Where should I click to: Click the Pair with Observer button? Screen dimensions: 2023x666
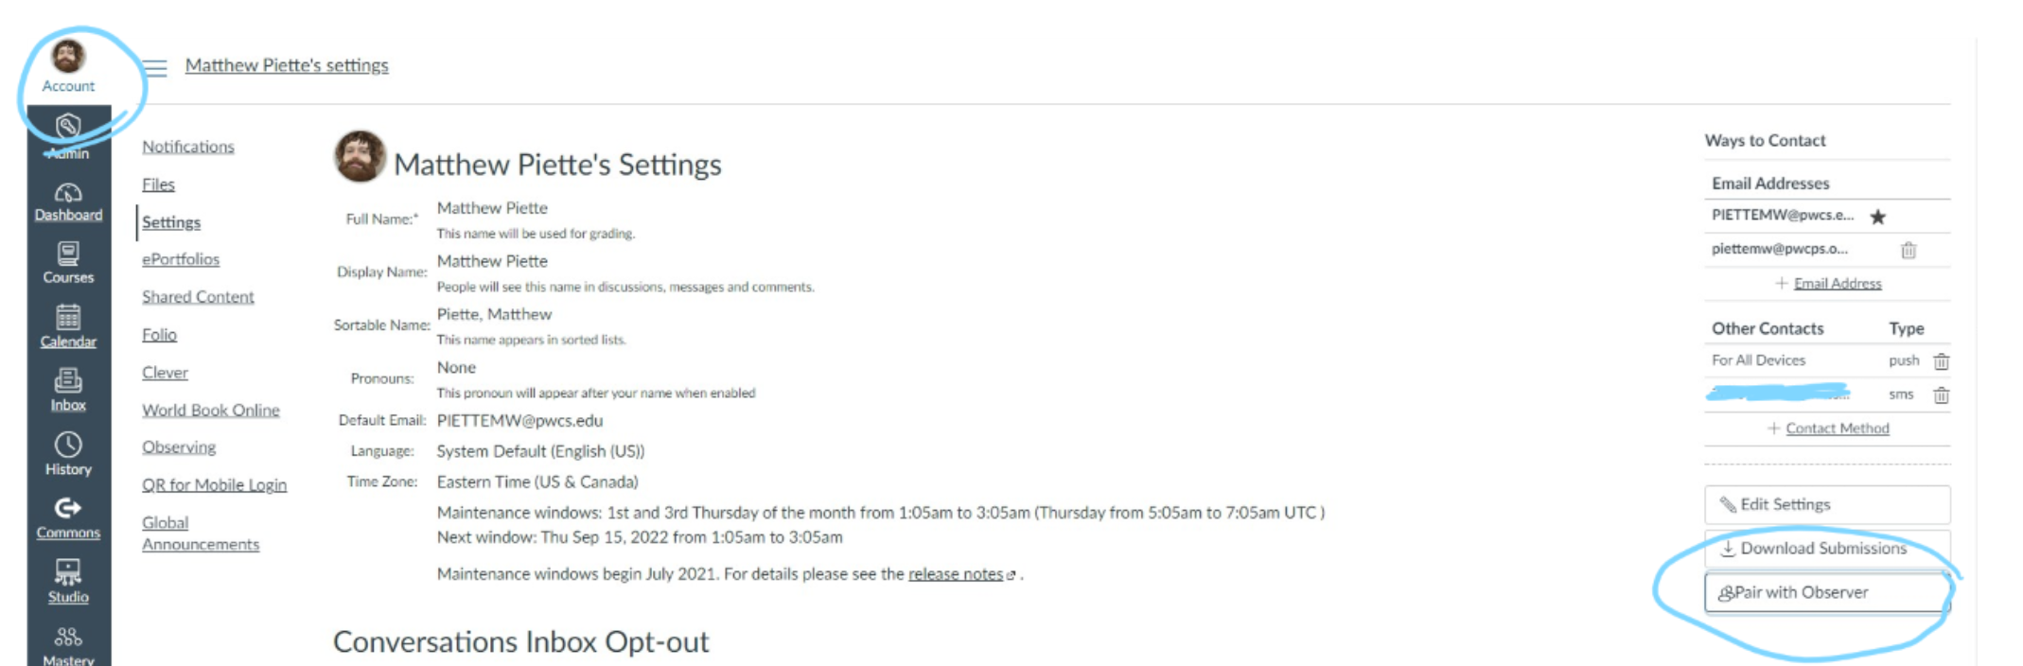pos(1827,592)
